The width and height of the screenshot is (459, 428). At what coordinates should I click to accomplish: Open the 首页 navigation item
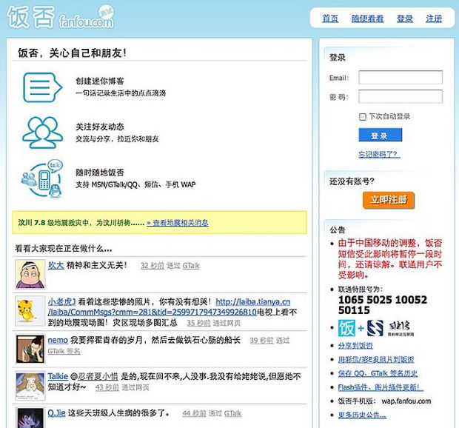point(330,19)
